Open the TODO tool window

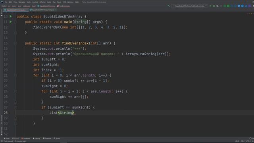(15, 138)
